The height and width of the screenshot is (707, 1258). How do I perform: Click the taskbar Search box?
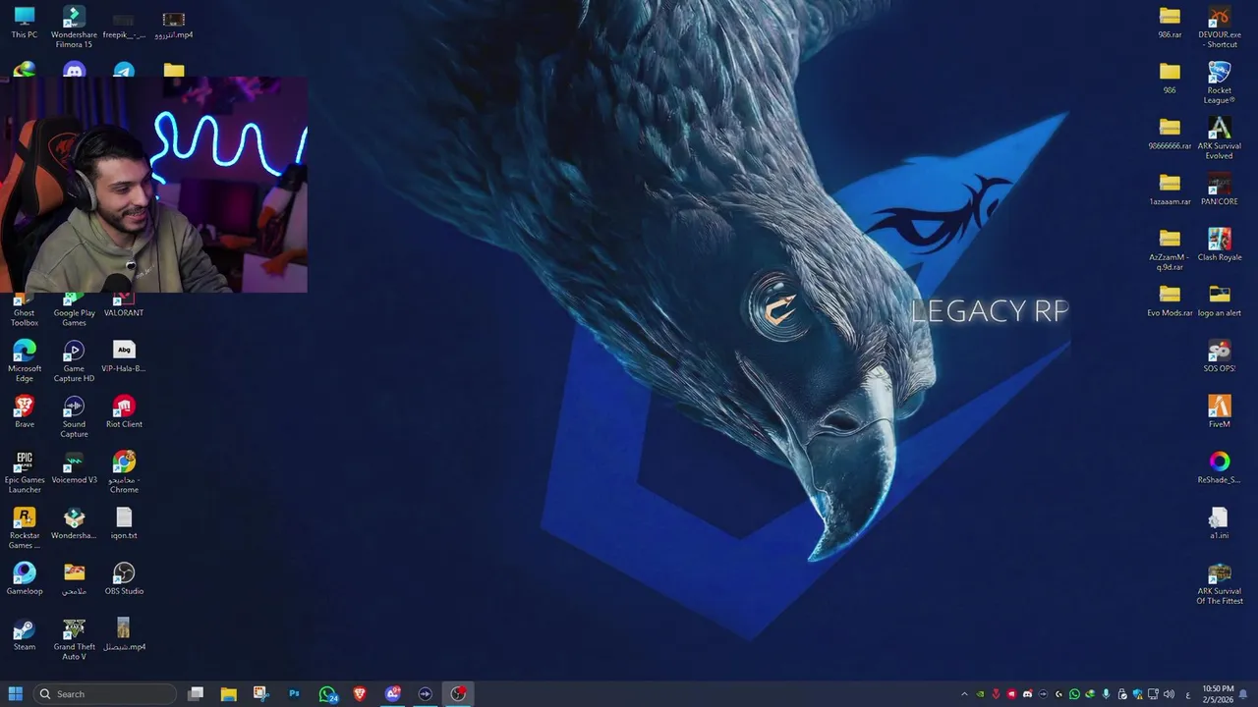tap(105, 694)
